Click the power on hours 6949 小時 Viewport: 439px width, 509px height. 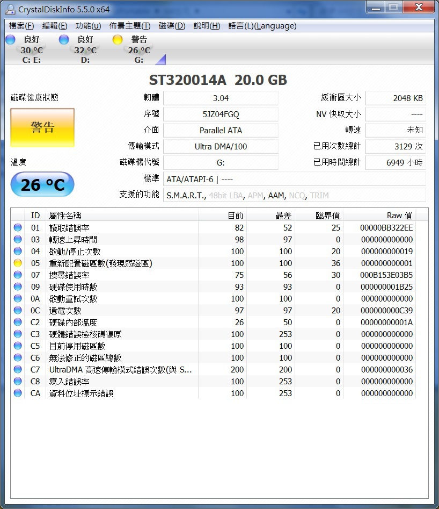pyautogui.click(x=395, y=163)
